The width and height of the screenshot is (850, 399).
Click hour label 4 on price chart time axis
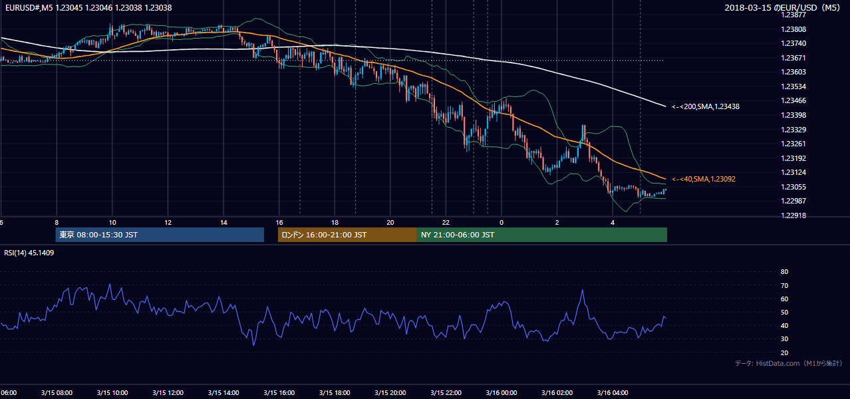(x=613, y=222)
